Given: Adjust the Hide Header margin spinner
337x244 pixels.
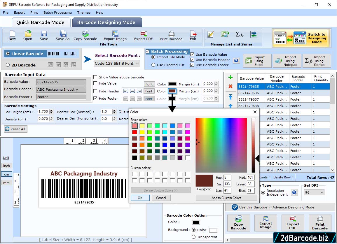Looking at the screenshot, I should pos(216,91).
